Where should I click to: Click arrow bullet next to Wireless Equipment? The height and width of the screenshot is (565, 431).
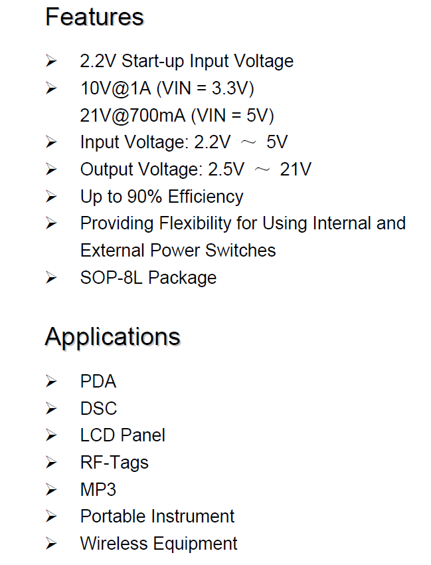(51, 544)
